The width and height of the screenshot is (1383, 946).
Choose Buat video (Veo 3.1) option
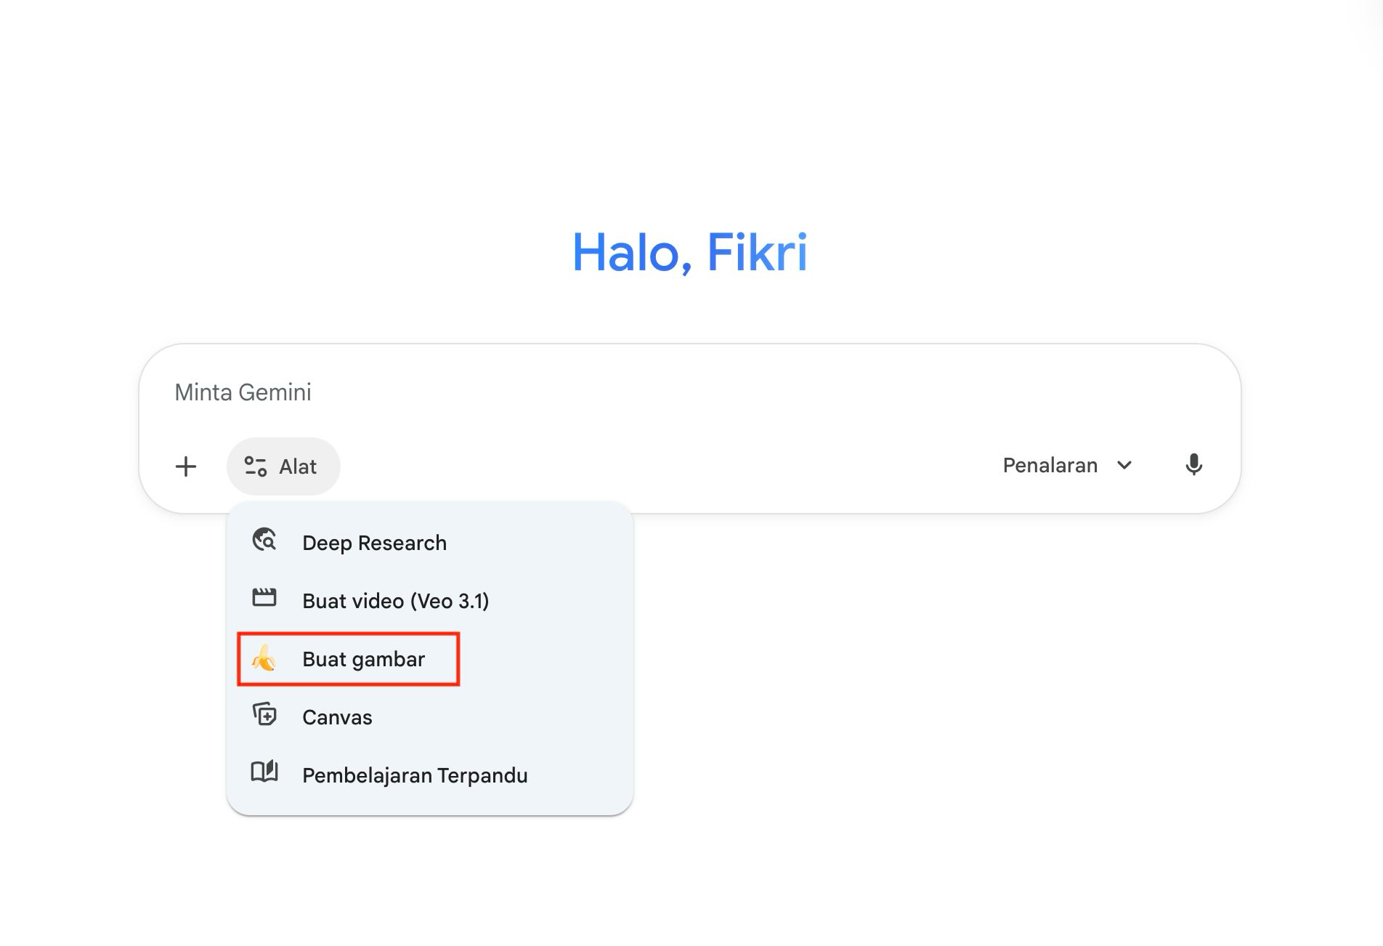point(395,601)
